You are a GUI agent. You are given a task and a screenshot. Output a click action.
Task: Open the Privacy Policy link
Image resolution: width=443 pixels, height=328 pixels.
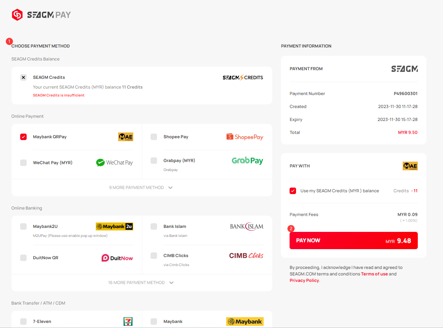tap(304, 280)
